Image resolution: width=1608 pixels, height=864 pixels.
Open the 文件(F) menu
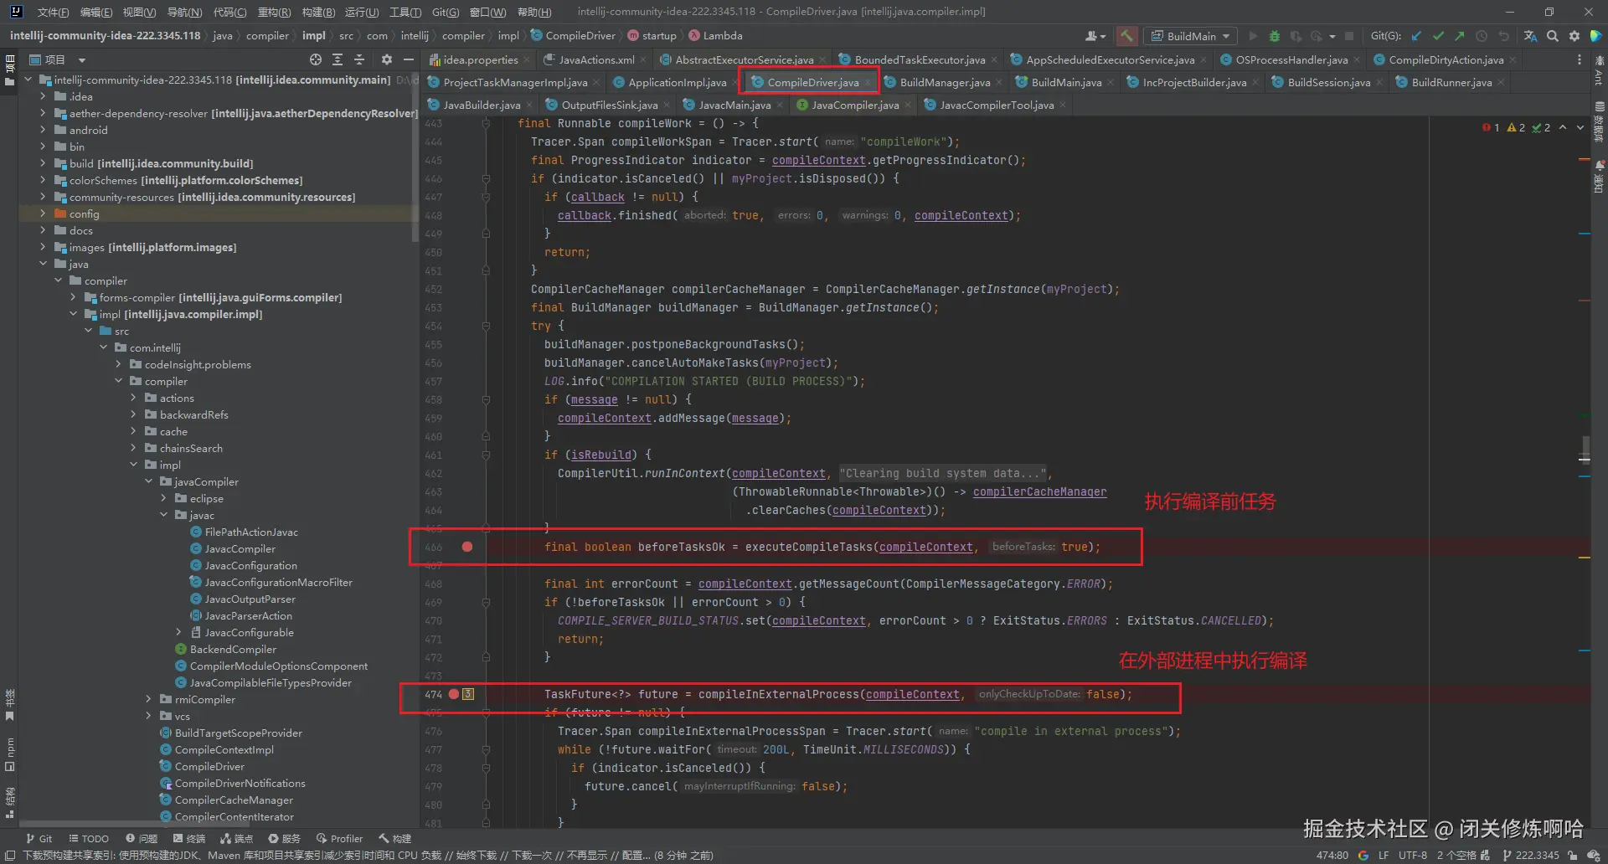53,12
